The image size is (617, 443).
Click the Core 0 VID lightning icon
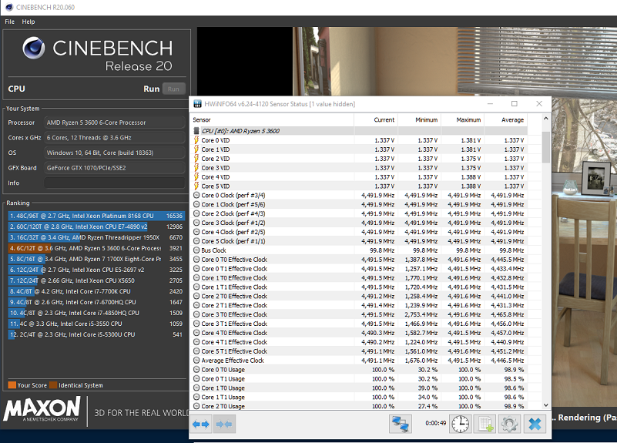point(196,140)
